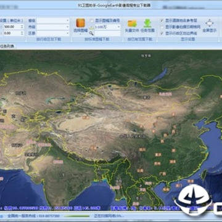
Task: Enable 显示影像拍摄日期格网 checkbox
Action: point(162,27)
